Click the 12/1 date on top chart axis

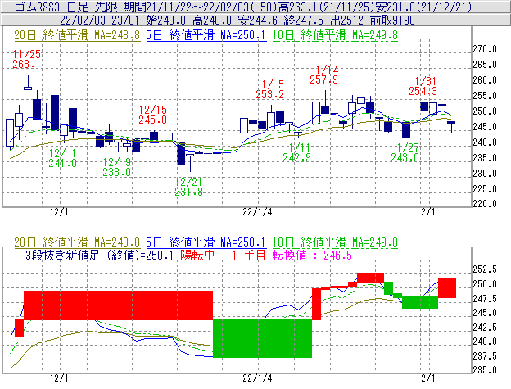(x=59, y=212)
